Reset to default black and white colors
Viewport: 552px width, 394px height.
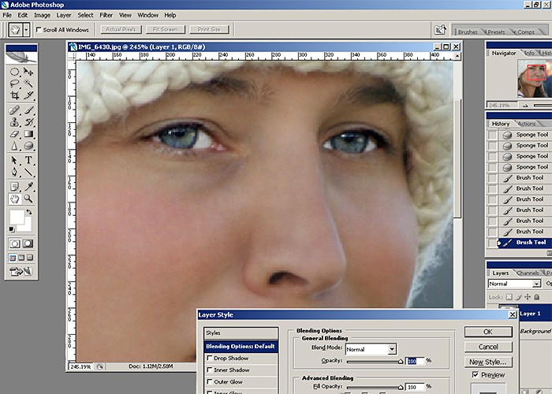pyautogui.click(x=12, y=229)
